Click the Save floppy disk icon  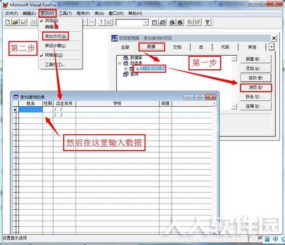23,22
